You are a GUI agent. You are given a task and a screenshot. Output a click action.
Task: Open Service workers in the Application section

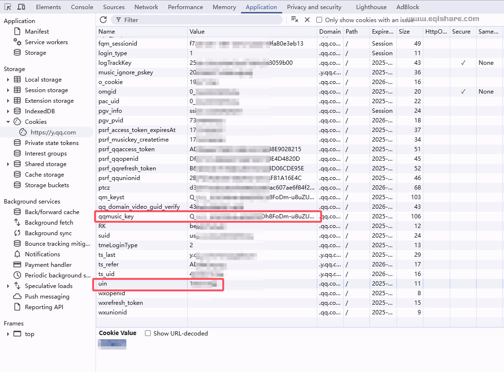pos(46,42)
